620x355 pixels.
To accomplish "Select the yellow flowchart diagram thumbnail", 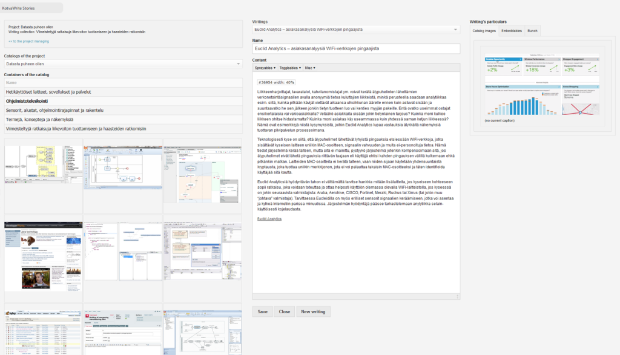I will click(44, 164).
